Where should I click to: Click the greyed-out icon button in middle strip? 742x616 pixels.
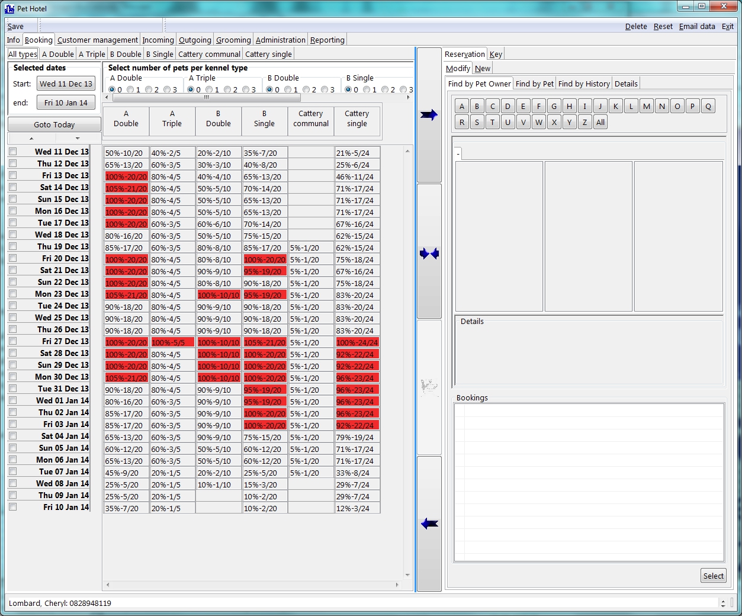pyautogui.click(x=429, y=387)
